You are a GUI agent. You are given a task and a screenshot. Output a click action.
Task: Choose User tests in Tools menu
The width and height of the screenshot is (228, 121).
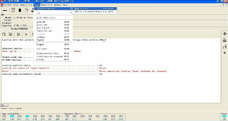[53, 49]
